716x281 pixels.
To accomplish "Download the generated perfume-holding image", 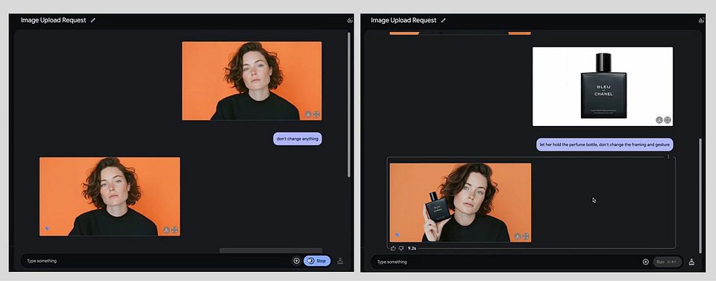I will 518,236.
